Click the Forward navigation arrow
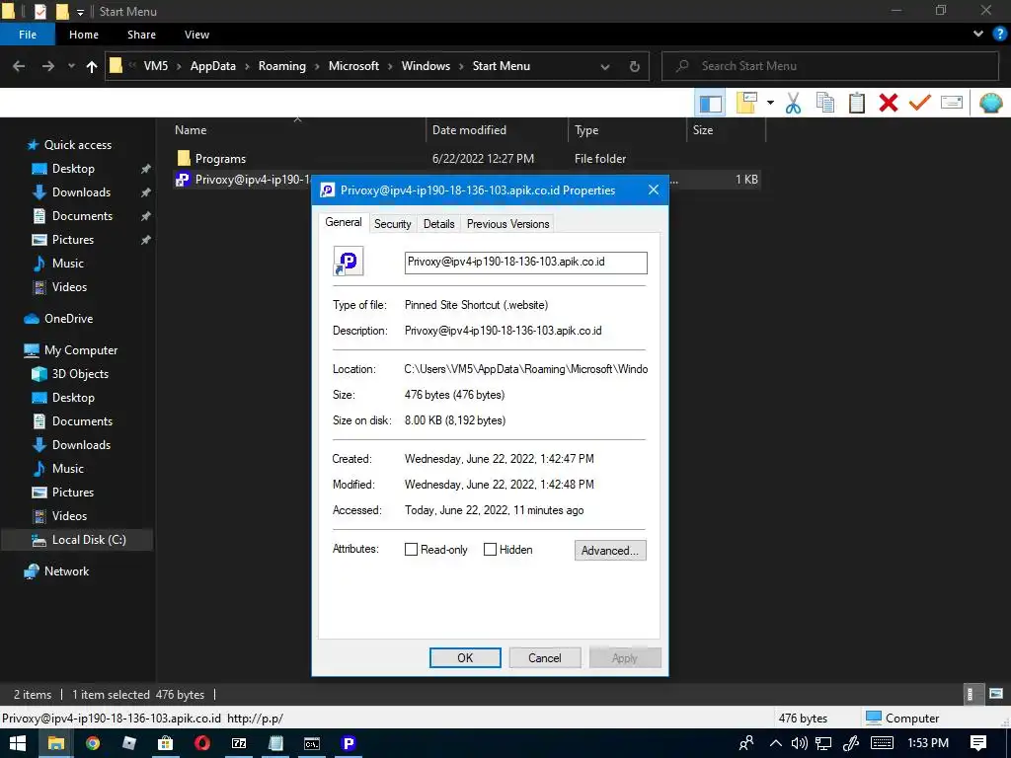The image size is (1011, 758). click(x=47, y=66)
